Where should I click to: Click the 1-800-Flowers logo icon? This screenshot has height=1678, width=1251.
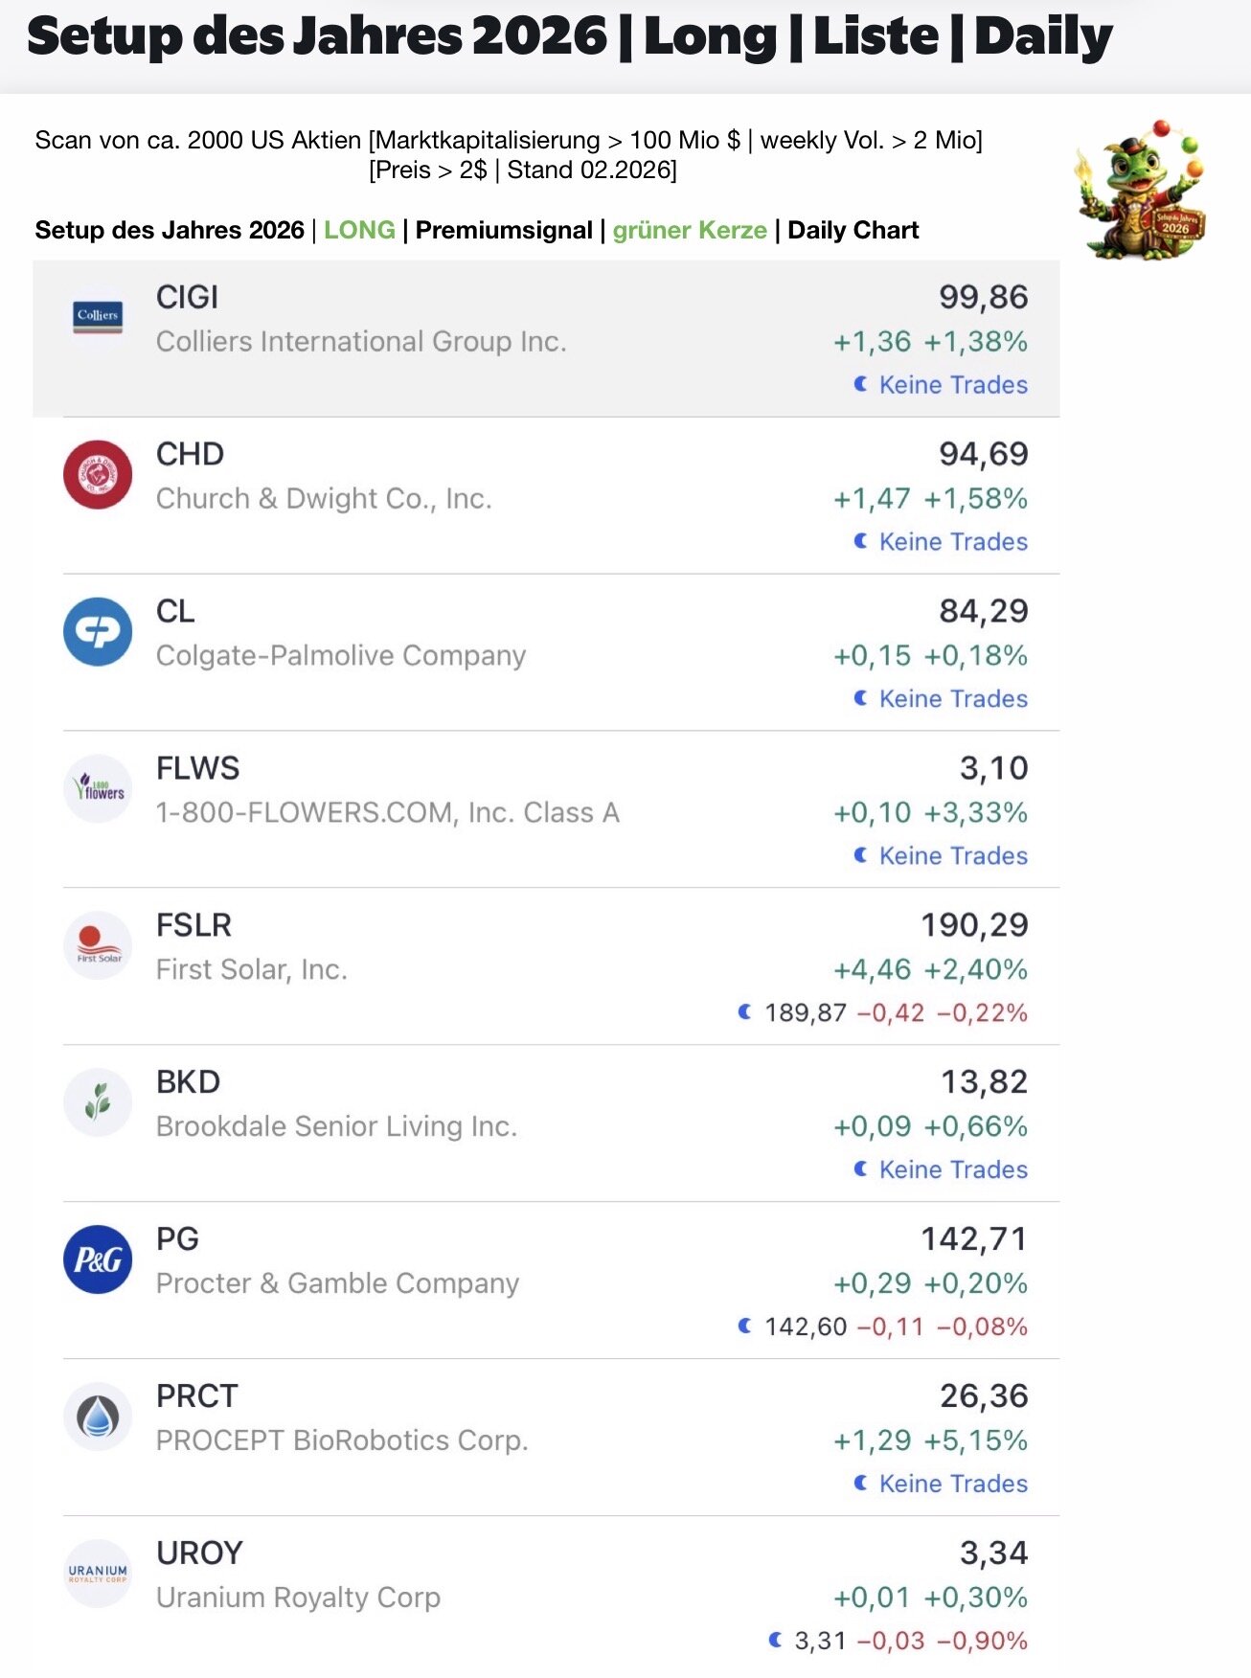coord(98,788)
